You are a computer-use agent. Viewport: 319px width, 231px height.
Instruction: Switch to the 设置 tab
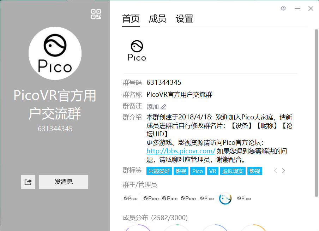click(x=184, y=19)
